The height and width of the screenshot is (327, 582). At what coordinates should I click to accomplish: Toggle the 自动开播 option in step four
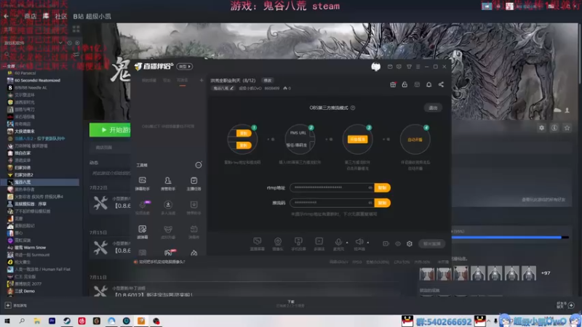[415, 140]
